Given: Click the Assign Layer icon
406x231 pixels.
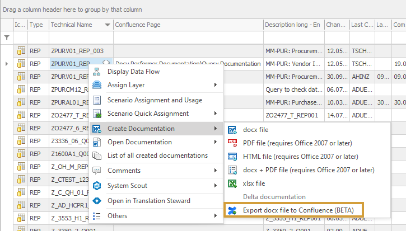Looking at the screenshot, I should coord(97,85).
